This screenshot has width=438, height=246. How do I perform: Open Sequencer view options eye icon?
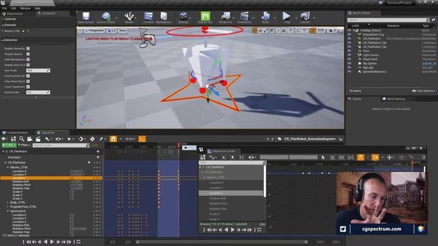59,139
